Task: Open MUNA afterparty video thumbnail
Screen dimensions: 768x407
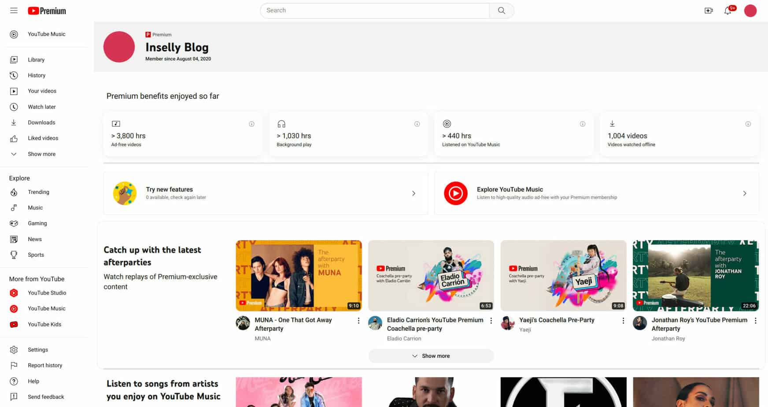Action: point(299,276)
